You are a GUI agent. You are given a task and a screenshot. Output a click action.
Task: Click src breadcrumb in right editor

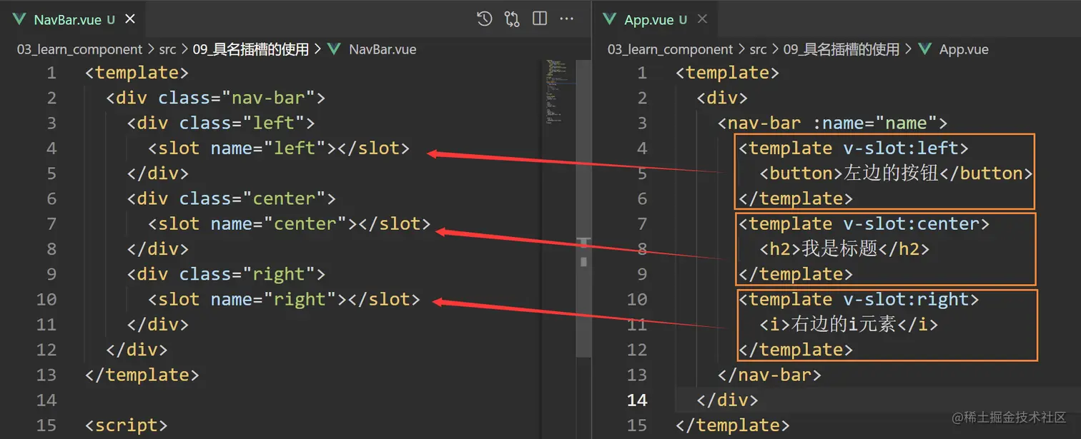click(758, 49)
